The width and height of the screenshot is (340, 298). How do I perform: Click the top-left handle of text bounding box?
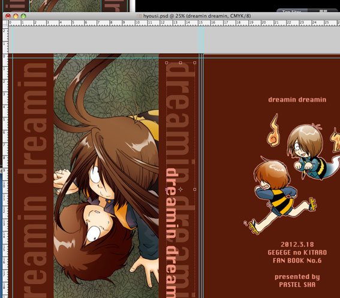pos(167,62)
